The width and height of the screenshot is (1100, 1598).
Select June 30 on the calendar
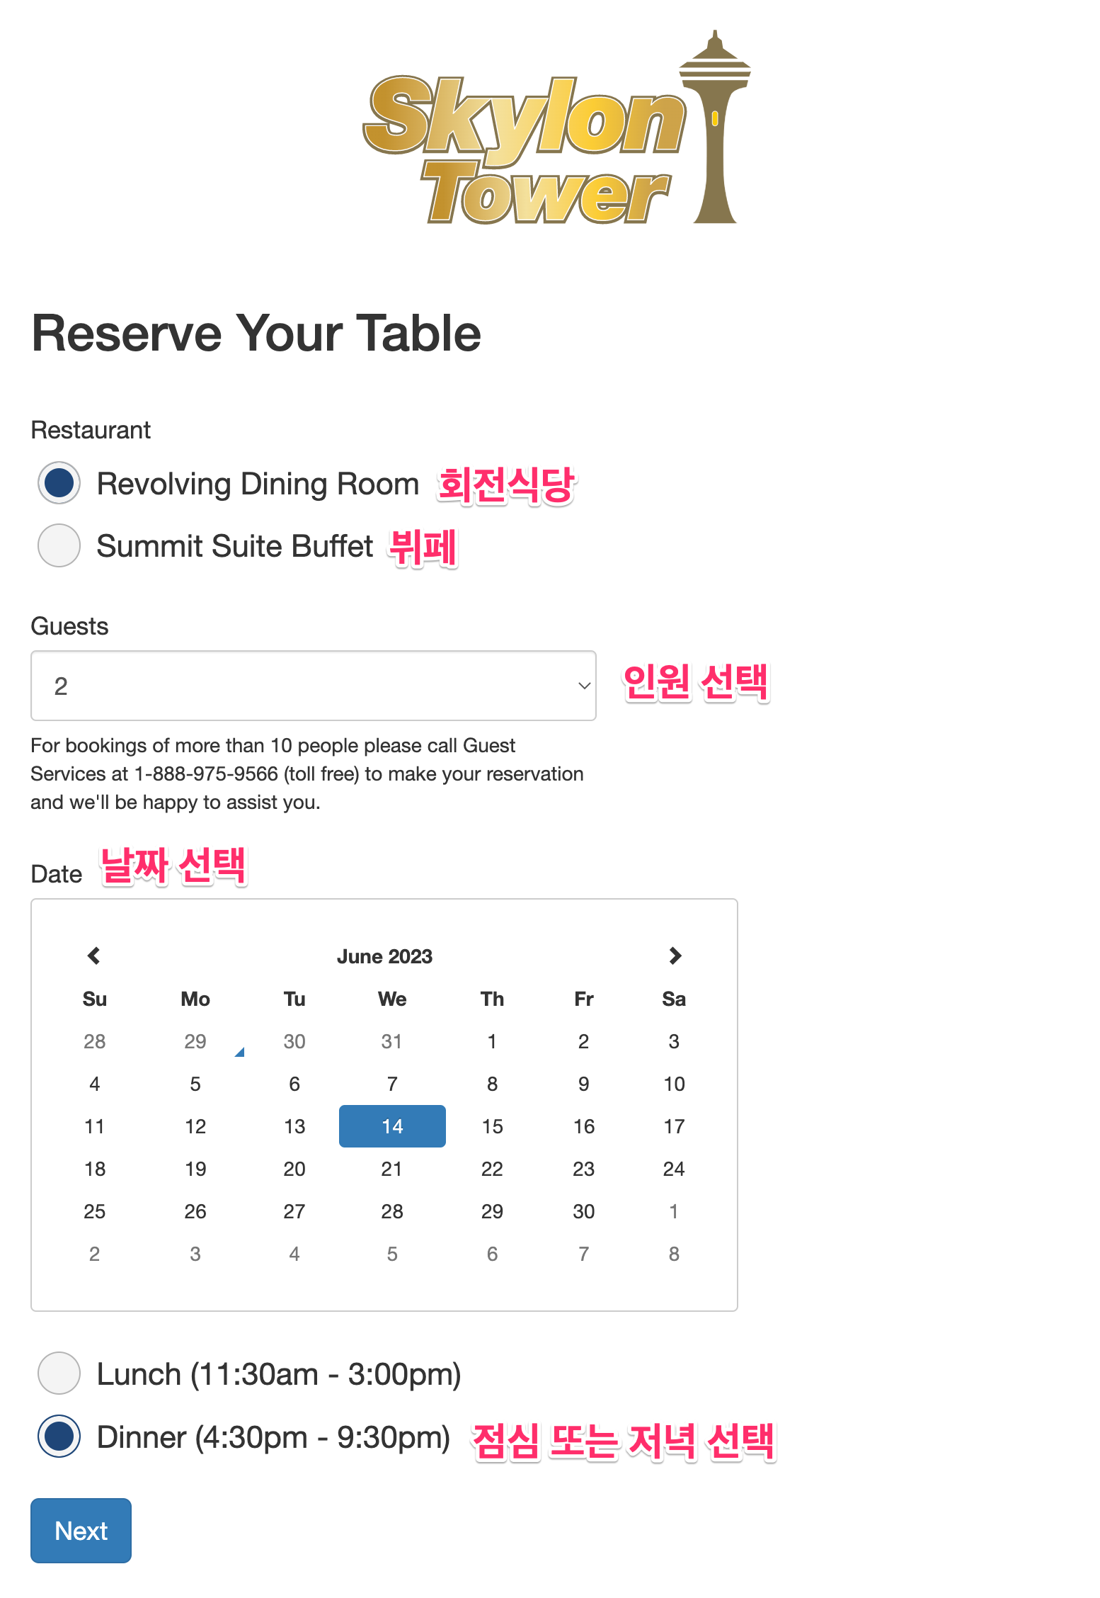(x=583, y=1211)
